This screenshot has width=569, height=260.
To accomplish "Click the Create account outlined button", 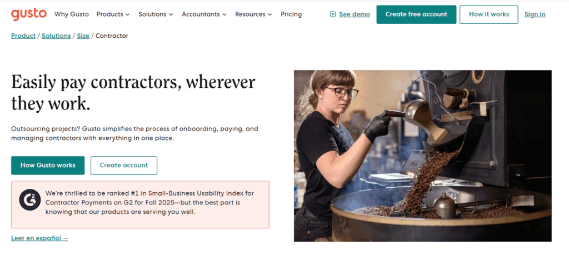I will (123, 165).
